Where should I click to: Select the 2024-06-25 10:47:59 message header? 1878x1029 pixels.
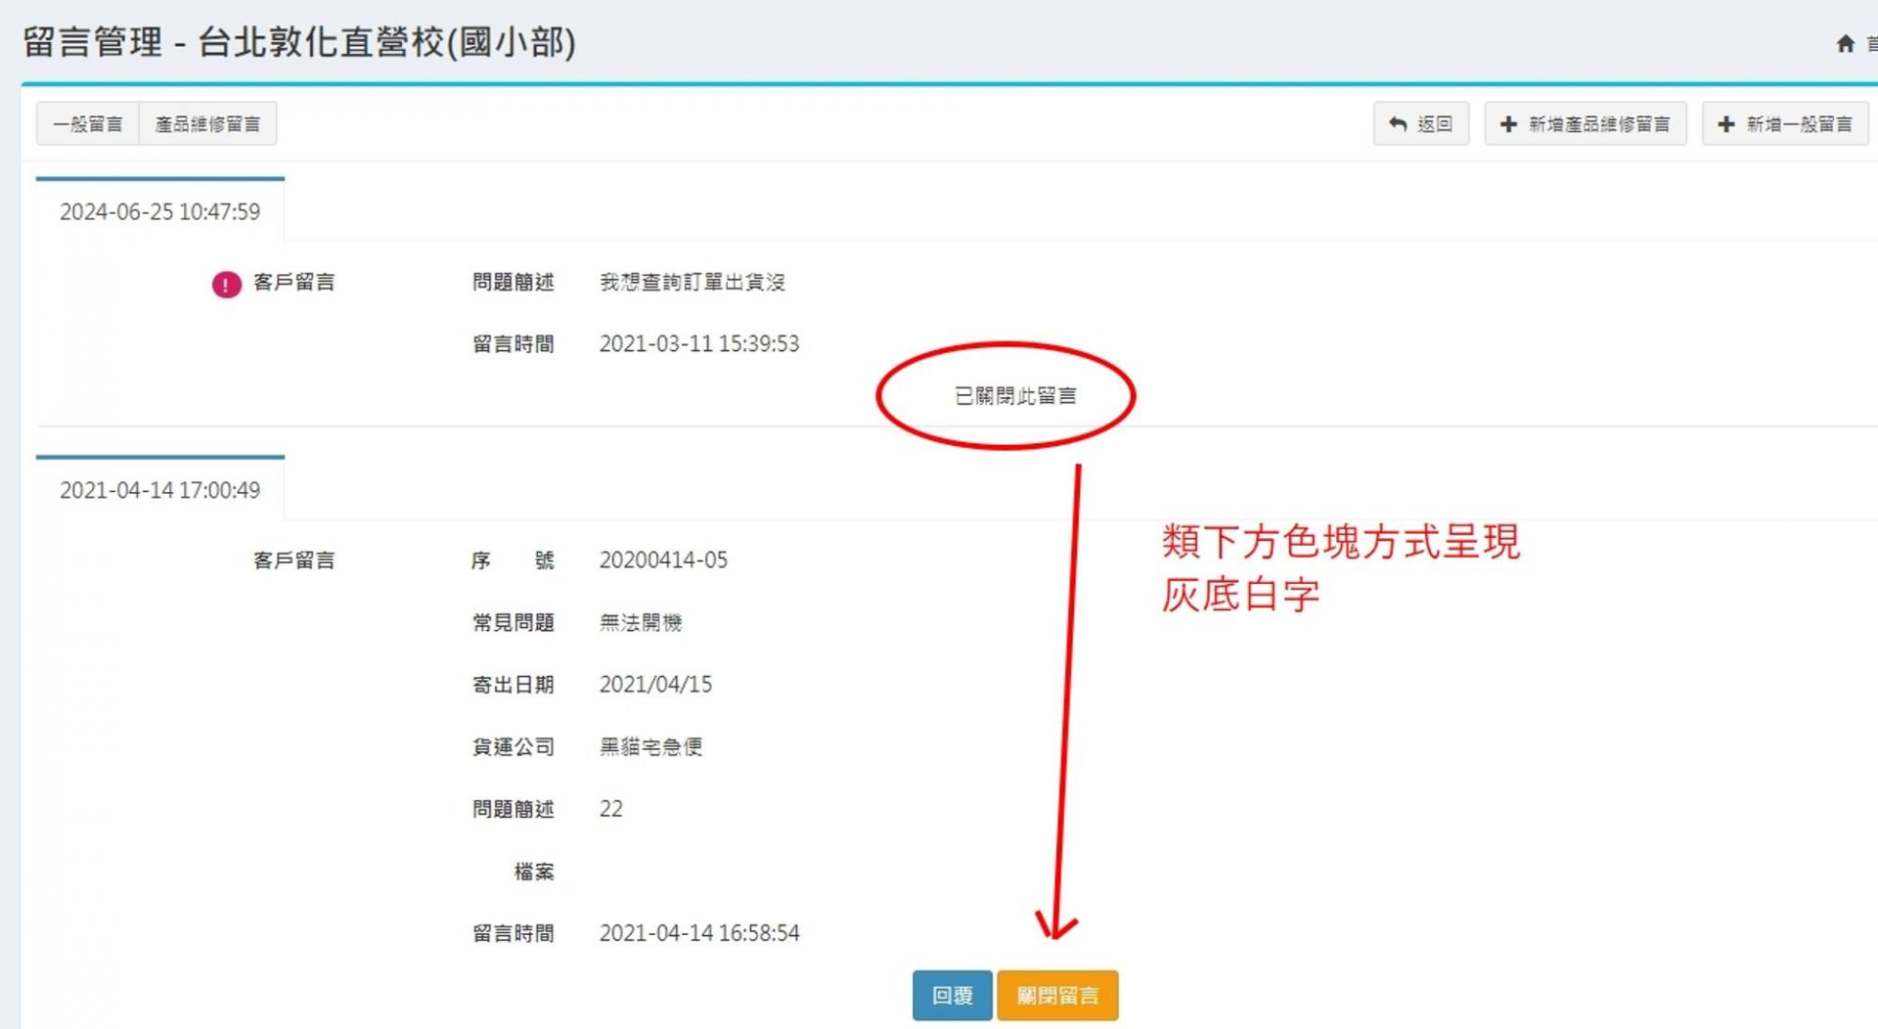(160, 212)
